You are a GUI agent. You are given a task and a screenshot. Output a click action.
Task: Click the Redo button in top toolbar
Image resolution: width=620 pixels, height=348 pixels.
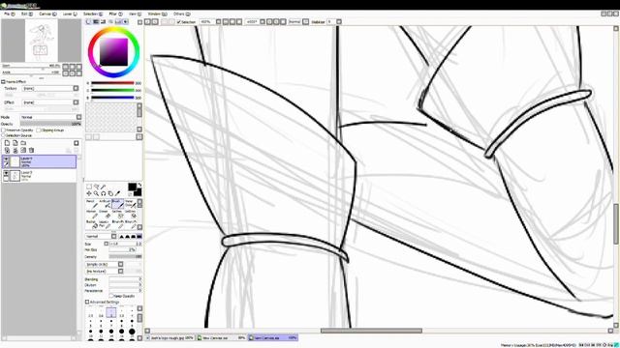155,21
